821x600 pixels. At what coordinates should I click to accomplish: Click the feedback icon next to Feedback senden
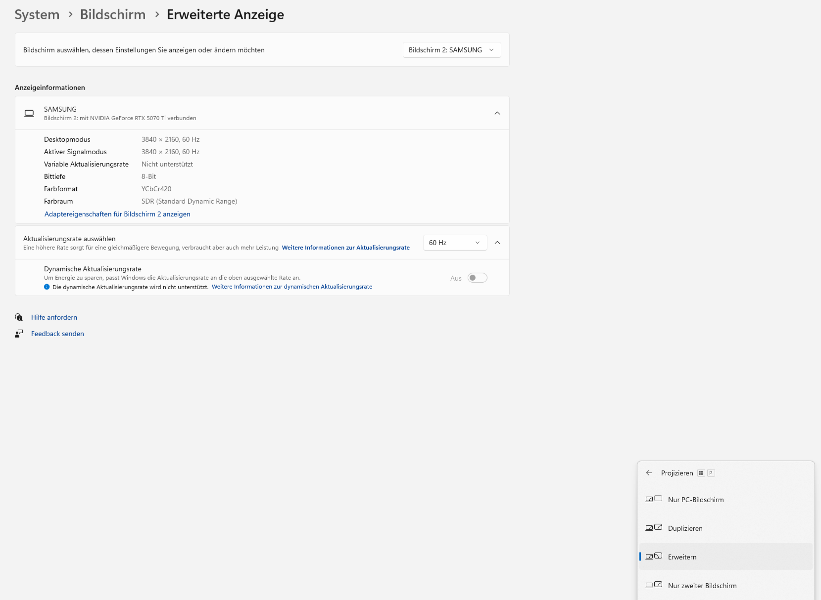pos(19,334)
